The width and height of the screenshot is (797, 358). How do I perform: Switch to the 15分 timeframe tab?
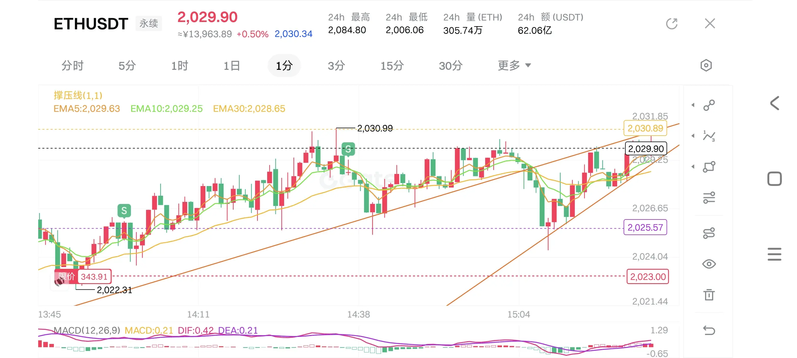pos(392,65)
